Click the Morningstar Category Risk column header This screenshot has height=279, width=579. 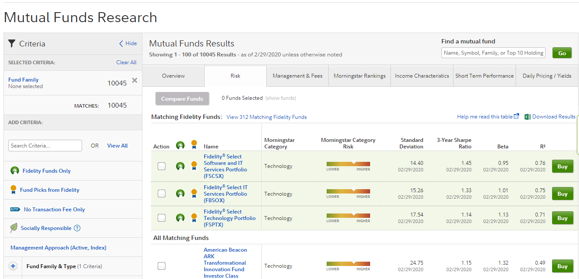point(348,143)
